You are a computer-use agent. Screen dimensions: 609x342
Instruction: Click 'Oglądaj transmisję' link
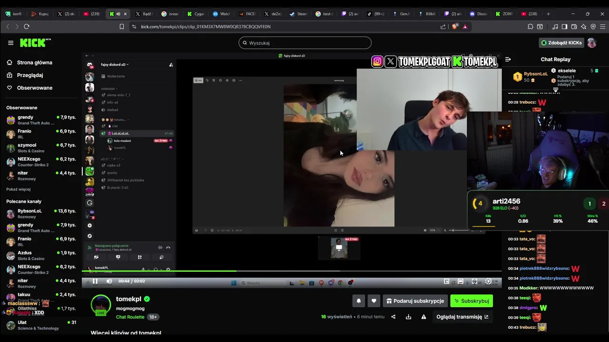point(462,317)
